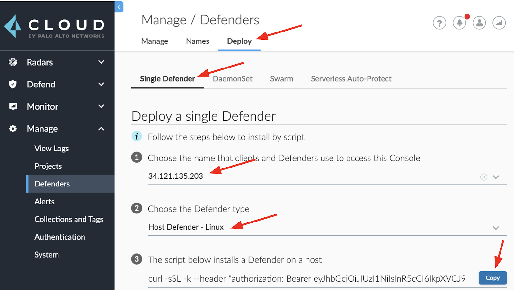The width and height of the screenshot is (514, 290).
Task: Open the user profile icon
Action: [x=479, y=23]
